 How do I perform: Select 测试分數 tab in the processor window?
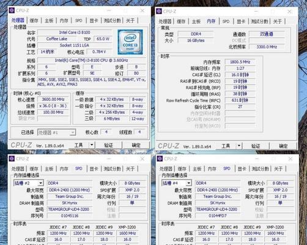(112, 20)
